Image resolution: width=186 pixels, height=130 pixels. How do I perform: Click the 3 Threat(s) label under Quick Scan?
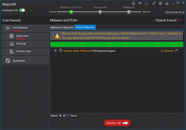pyautogui.click(x=21, y=39)
